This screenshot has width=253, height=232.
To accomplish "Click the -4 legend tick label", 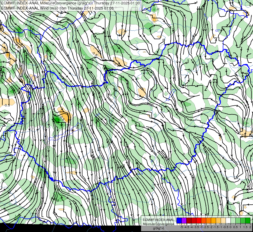I will (x=191, y=227).
